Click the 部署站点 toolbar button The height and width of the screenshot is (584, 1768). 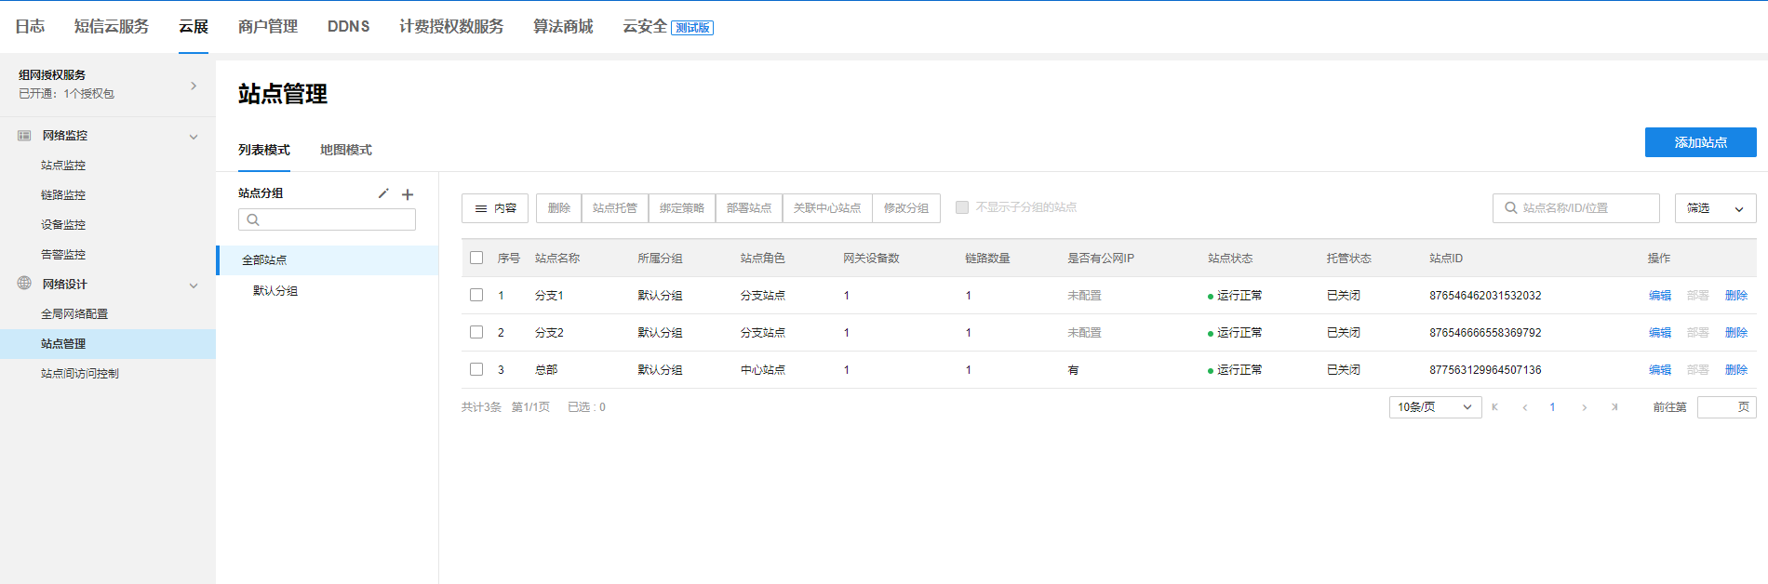pyautogui.click(x=749, y=208)
